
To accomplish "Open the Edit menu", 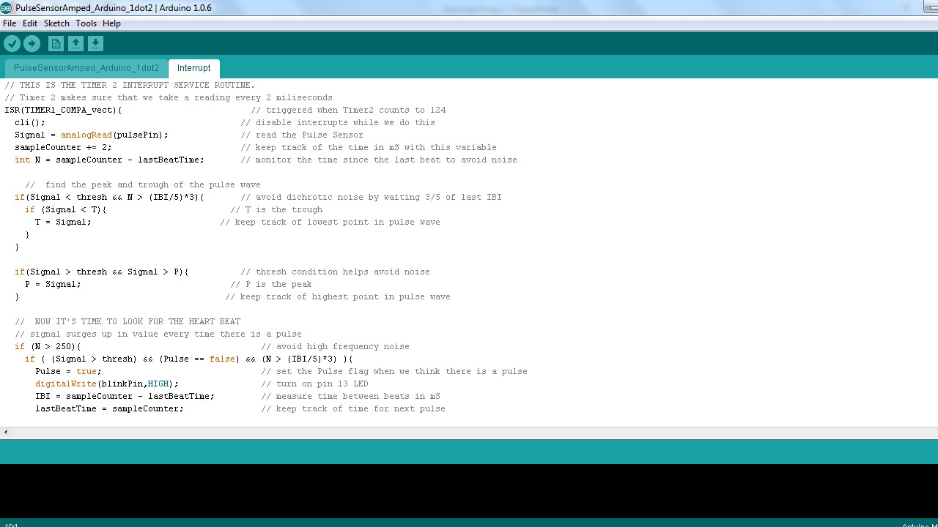I will 30,23.
